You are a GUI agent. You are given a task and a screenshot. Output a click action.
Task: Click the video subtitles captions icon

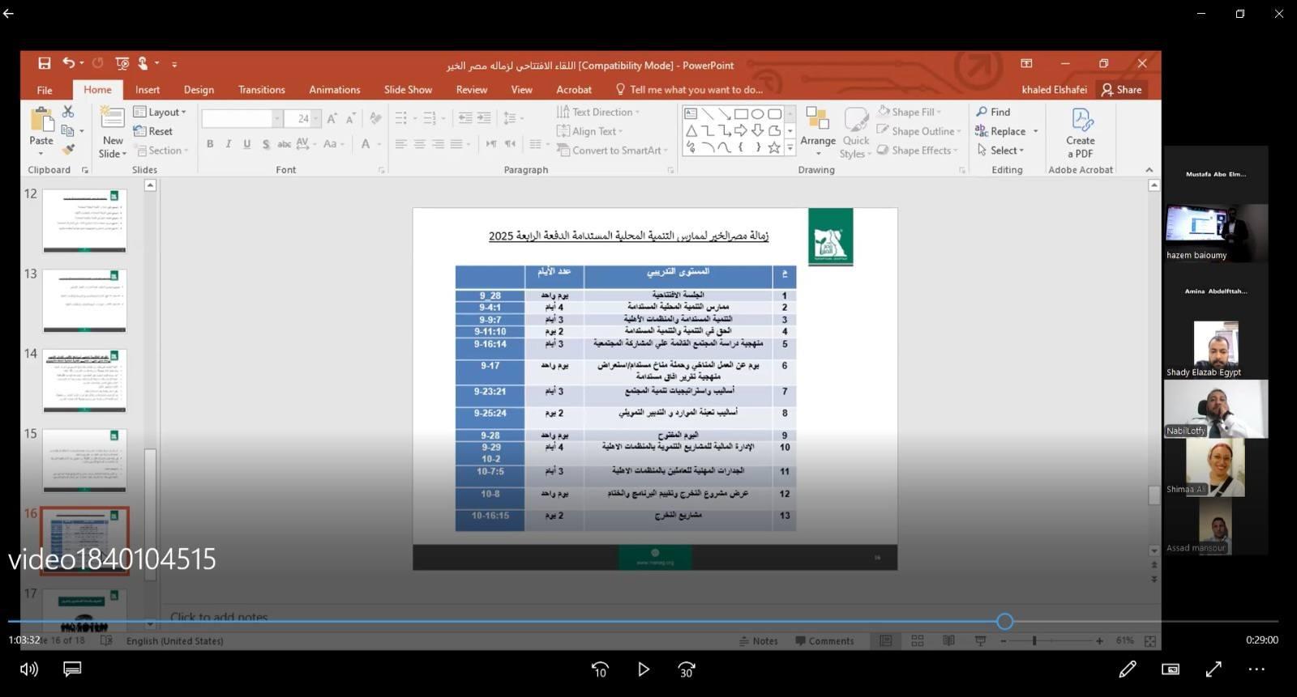click(72, 669)
